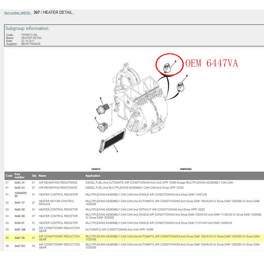
Task: Click the '307 / HEATER DETAIL' breadcrumb title
Action: pos(53,12)
